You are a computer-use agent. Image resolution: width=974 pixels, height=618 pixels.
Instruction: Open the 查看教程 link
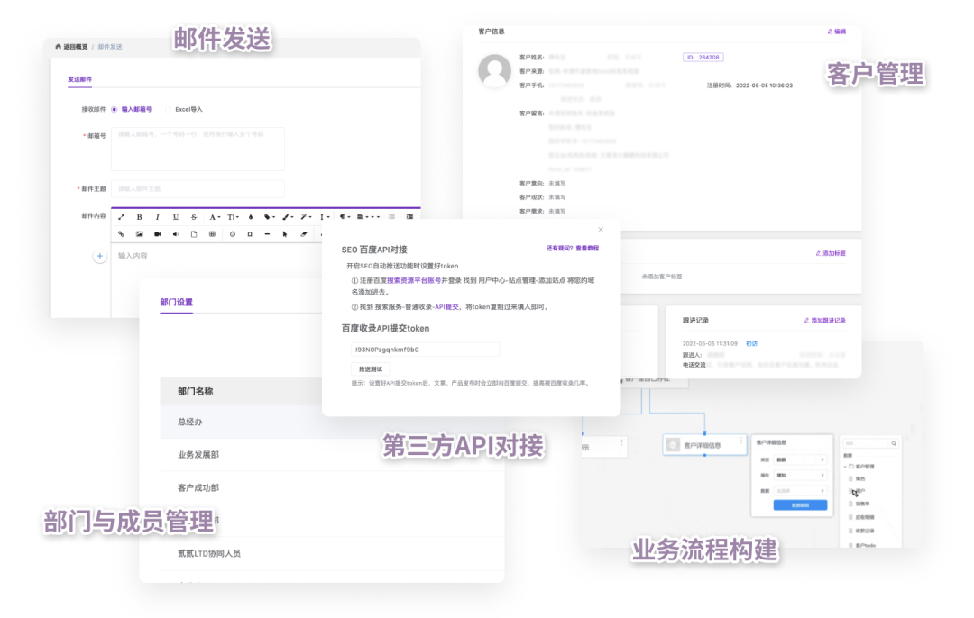pyautogui.click(x=587, y=248)
